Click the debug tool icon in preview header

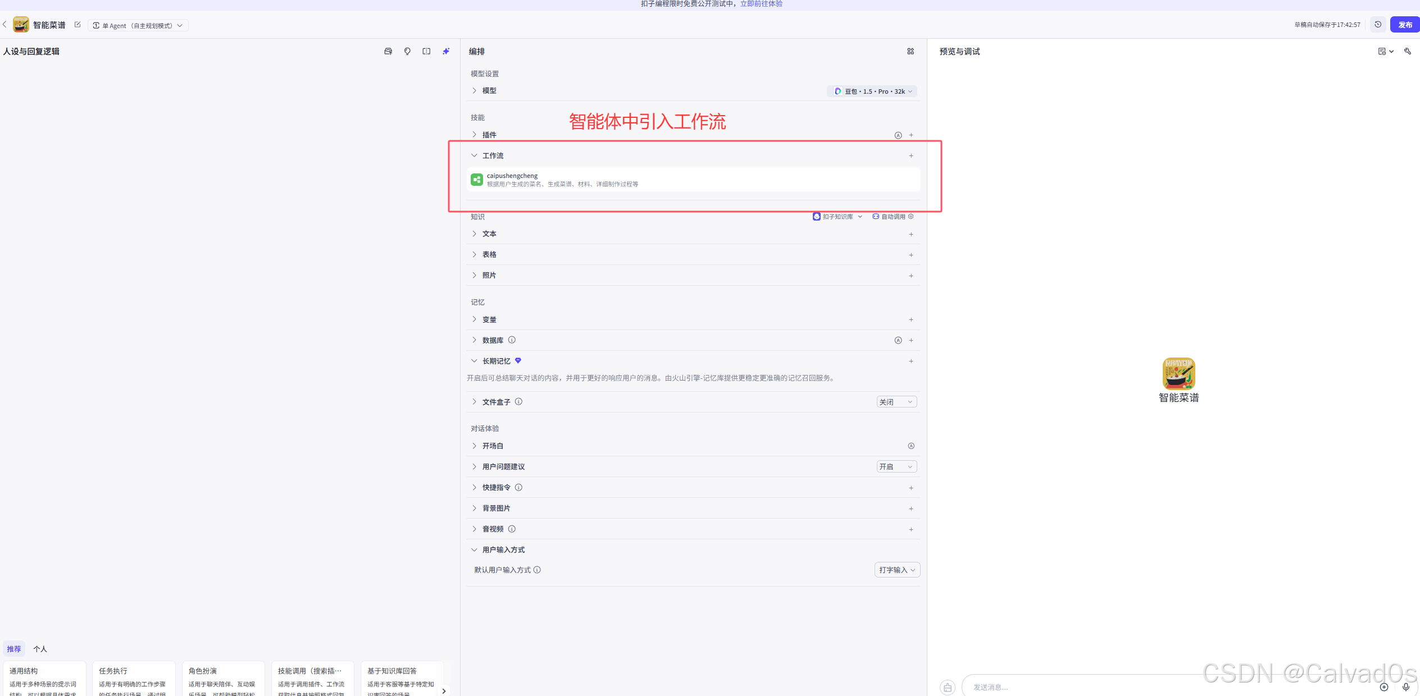click(x=1408, y=51)
